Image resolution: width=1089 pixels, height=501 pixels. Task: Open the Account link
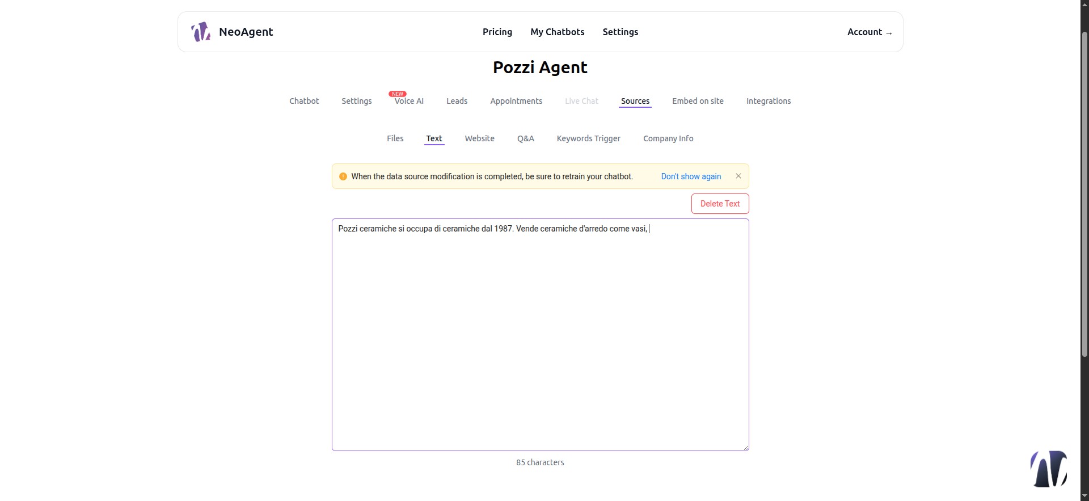[x=869, y=32]
